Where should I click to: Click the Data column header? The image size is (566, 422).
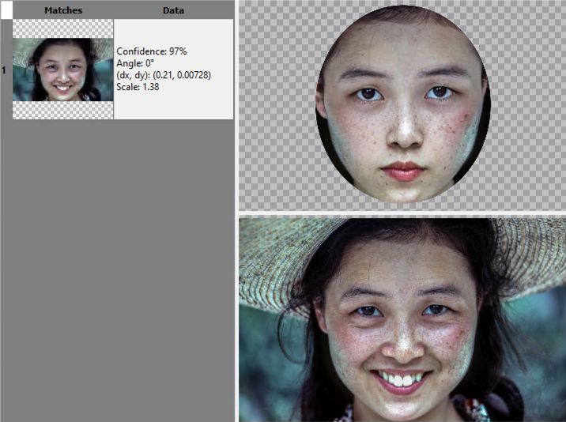coord(173,10)
